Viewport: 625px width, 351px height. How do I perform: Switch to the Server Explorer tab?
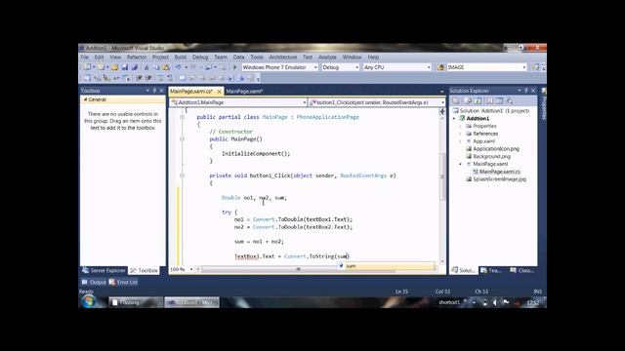[x=104, y=271]
